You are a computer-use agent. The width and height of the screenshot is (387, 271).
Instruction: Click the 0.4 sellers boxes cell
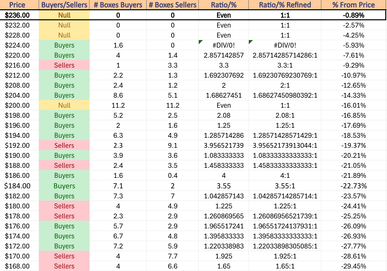(x=172, y=175)
